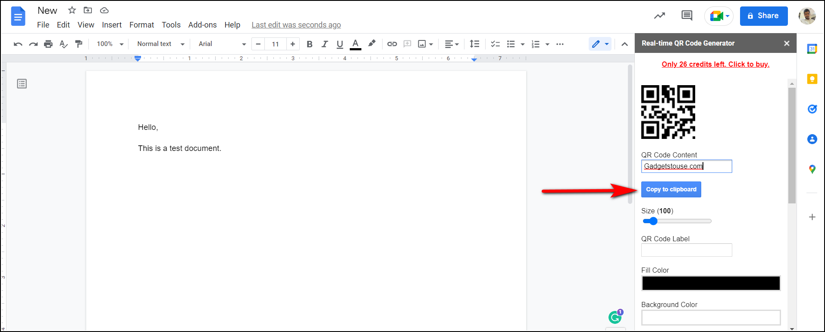Screen dimensions: 825x332
Task: Open the activity dashboard trend icon
Action: click(659, 16)
